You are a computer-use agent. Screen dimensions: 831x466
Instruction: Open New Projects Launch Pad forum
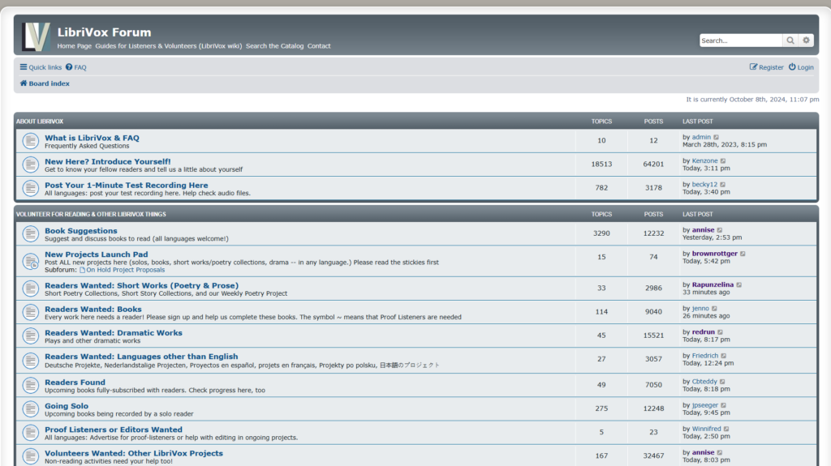(x=97, y=254)
